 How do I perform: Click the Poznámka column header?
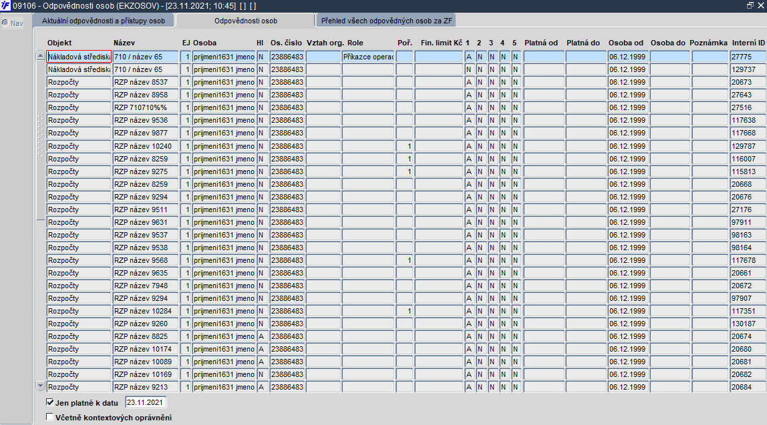pos(708,43)
